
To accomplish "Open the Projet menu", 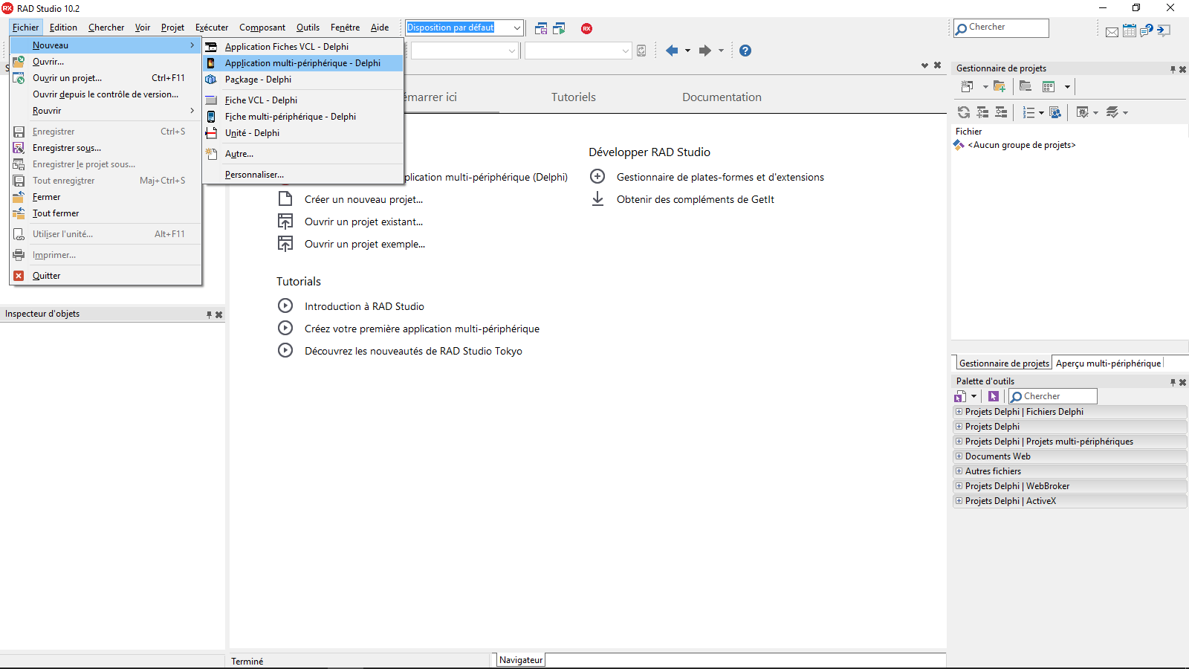I will tap(172, 28).
